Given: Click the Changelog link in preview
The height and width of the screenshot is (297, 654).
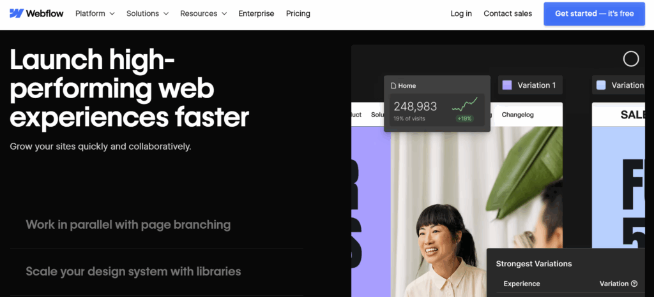Looking at the screenshot, I should 517,114.
